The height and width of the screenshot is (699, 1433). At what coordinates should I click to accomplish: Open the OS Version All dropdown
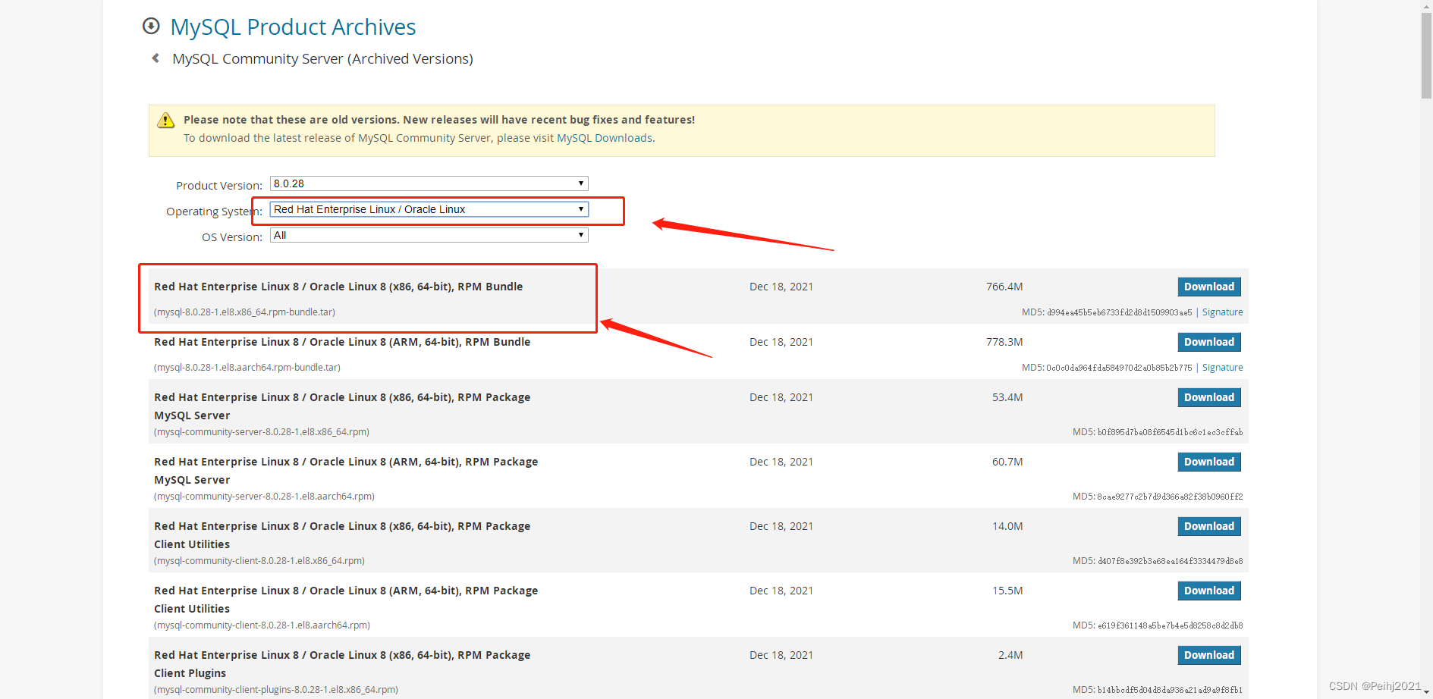tap(429, 235)
